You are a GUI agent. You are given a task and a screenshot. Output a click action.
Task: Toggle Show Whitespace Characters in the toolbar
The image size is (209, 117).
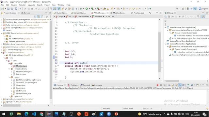76,9
